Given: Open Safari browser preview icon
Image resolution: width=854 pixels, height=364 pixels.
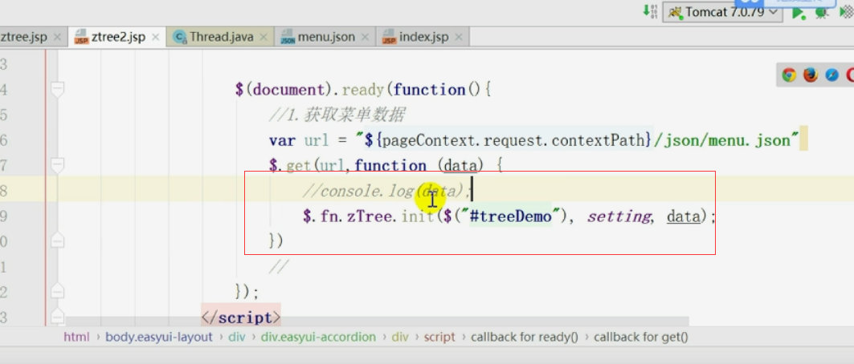Looking at the screenshot, I should click(x=832, y=75).
